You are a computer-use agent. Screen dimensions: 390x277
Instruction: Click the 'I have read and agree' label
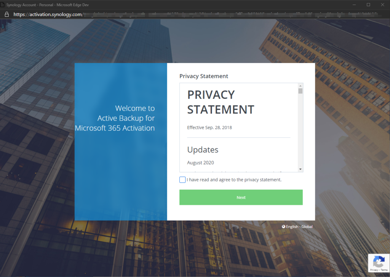pos(234,180)
